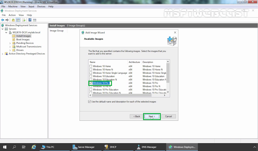Click Next in the Add Image Wizard
Viewport: 258px width, 151px height.
tap(152, 116)
